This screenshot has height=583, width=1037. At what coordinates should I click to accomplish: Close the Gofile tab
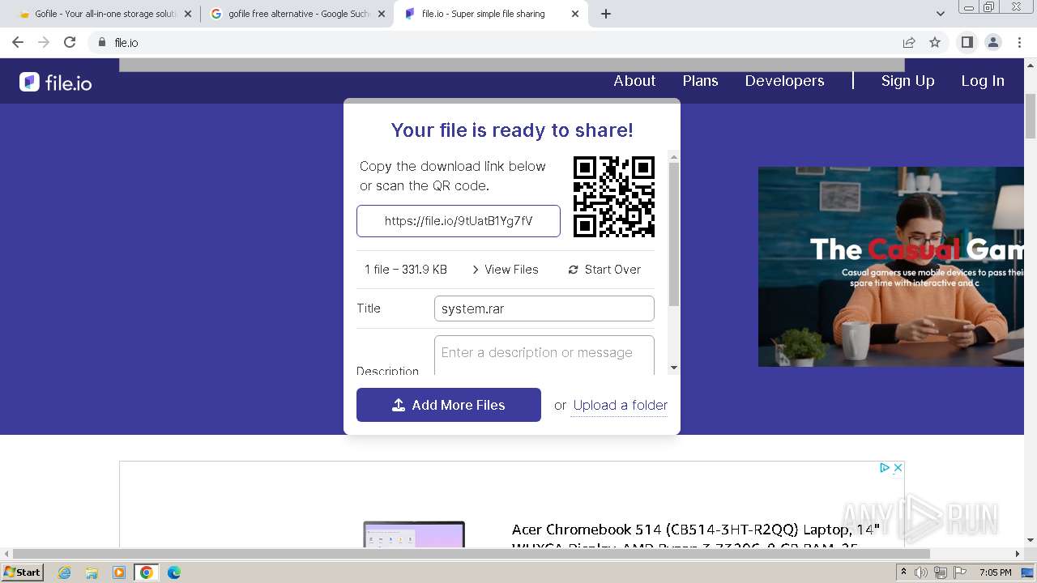point(187,14)
